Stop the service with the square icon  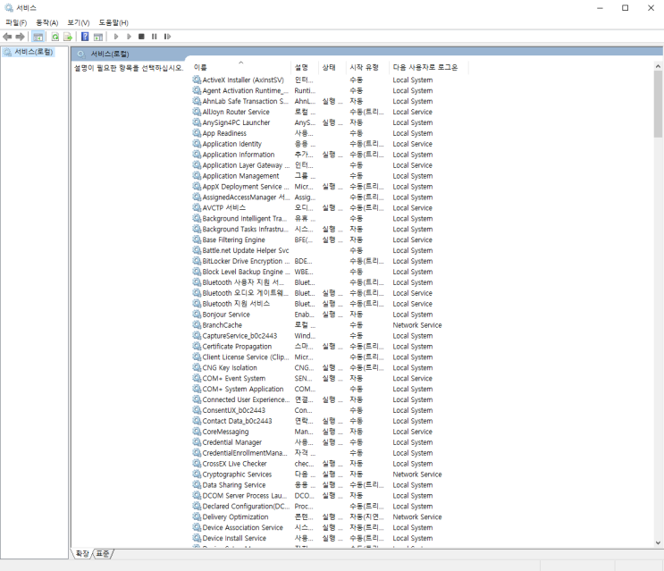(x=141, y=37)
